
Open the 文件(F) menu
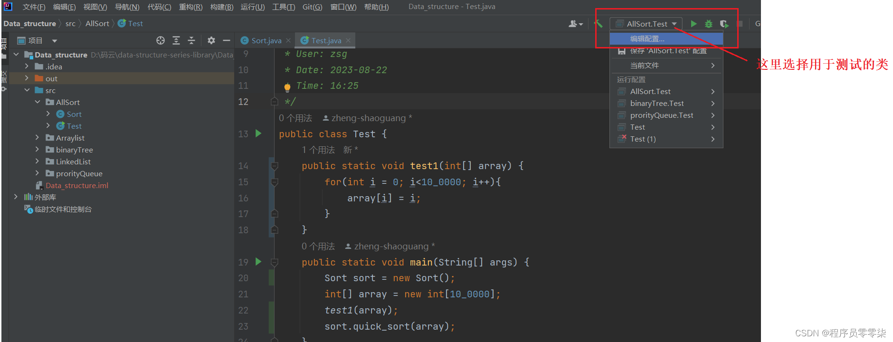click(x=34, y=7)
